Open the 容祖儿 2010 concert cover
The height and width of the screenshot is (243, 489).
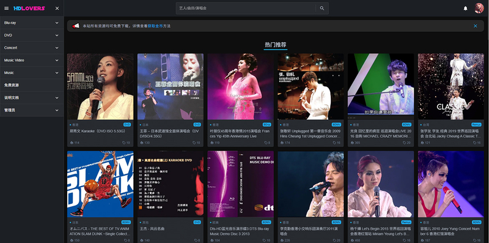click(451, 184)
